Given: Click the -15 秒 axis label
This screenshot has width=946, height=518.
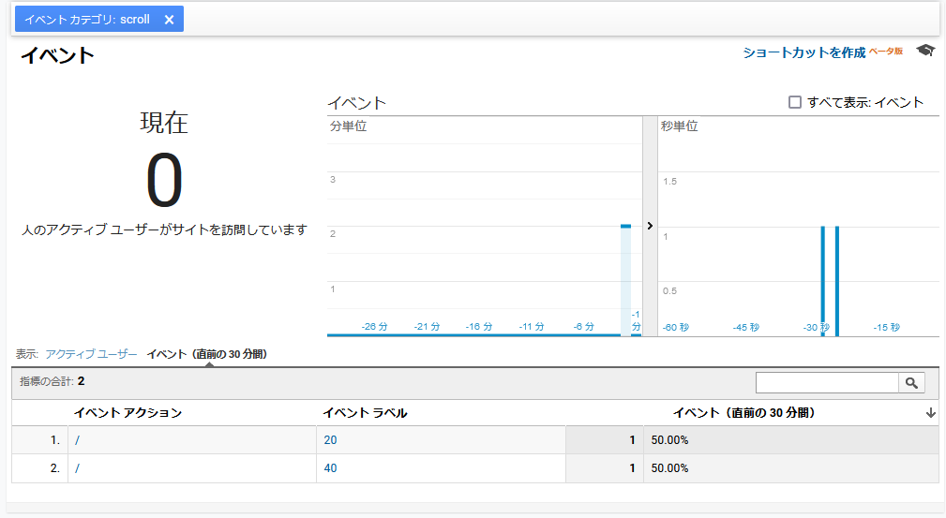Looking at the screenshot, I should click(886, 328).
